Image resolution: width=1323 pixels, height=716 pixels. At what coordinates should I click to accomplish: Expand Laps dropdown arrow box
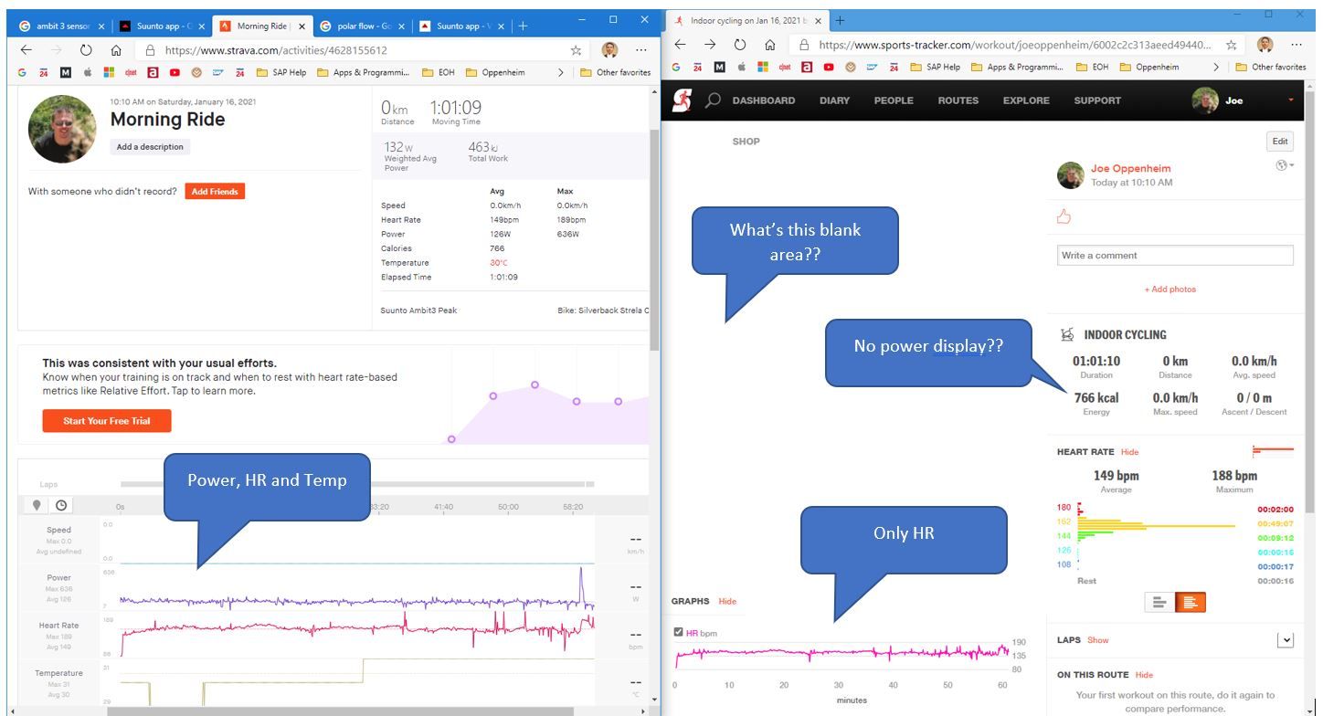tap(1286, 640)
